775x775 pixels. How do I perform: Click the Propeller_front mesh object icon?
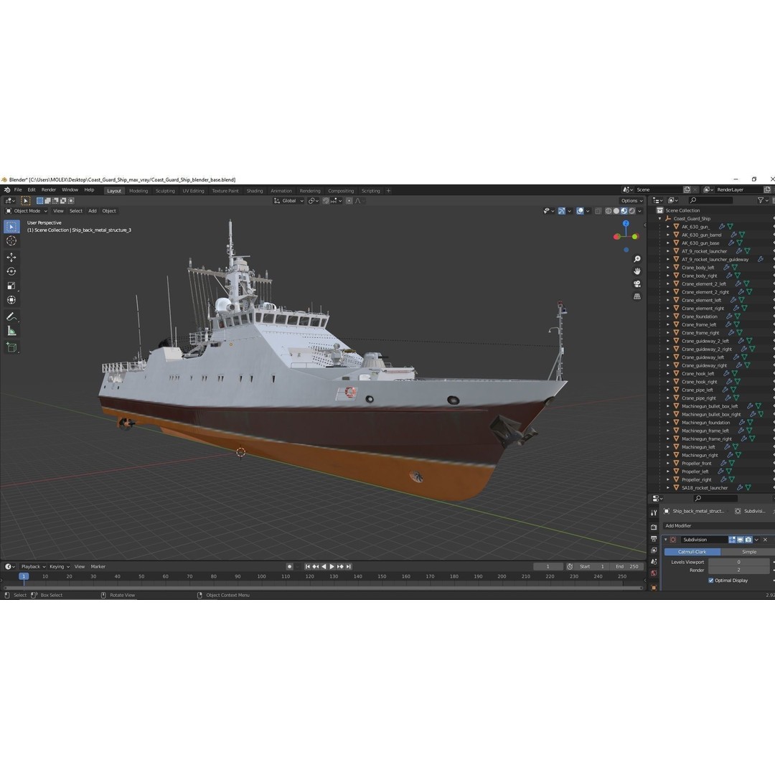click(676, 463)
